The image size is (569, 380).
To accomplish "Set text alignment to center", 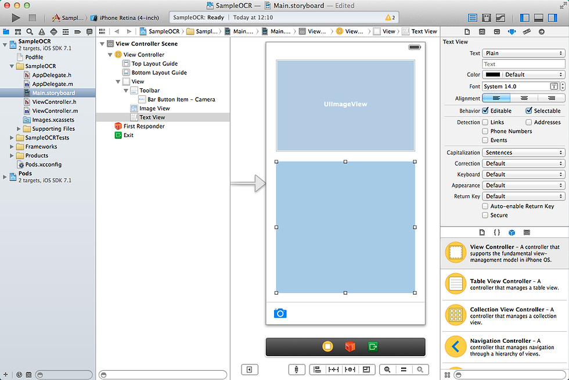I will (524, 98).
